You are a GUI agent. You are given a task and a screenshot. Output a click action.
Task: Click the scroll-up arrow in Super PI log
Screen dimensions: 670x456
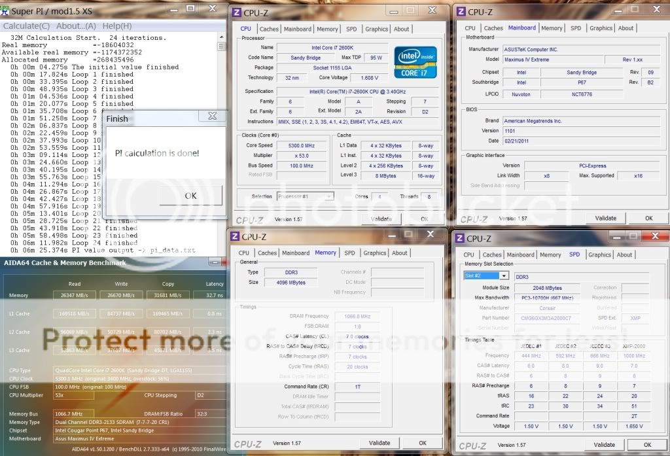[221, 37]
